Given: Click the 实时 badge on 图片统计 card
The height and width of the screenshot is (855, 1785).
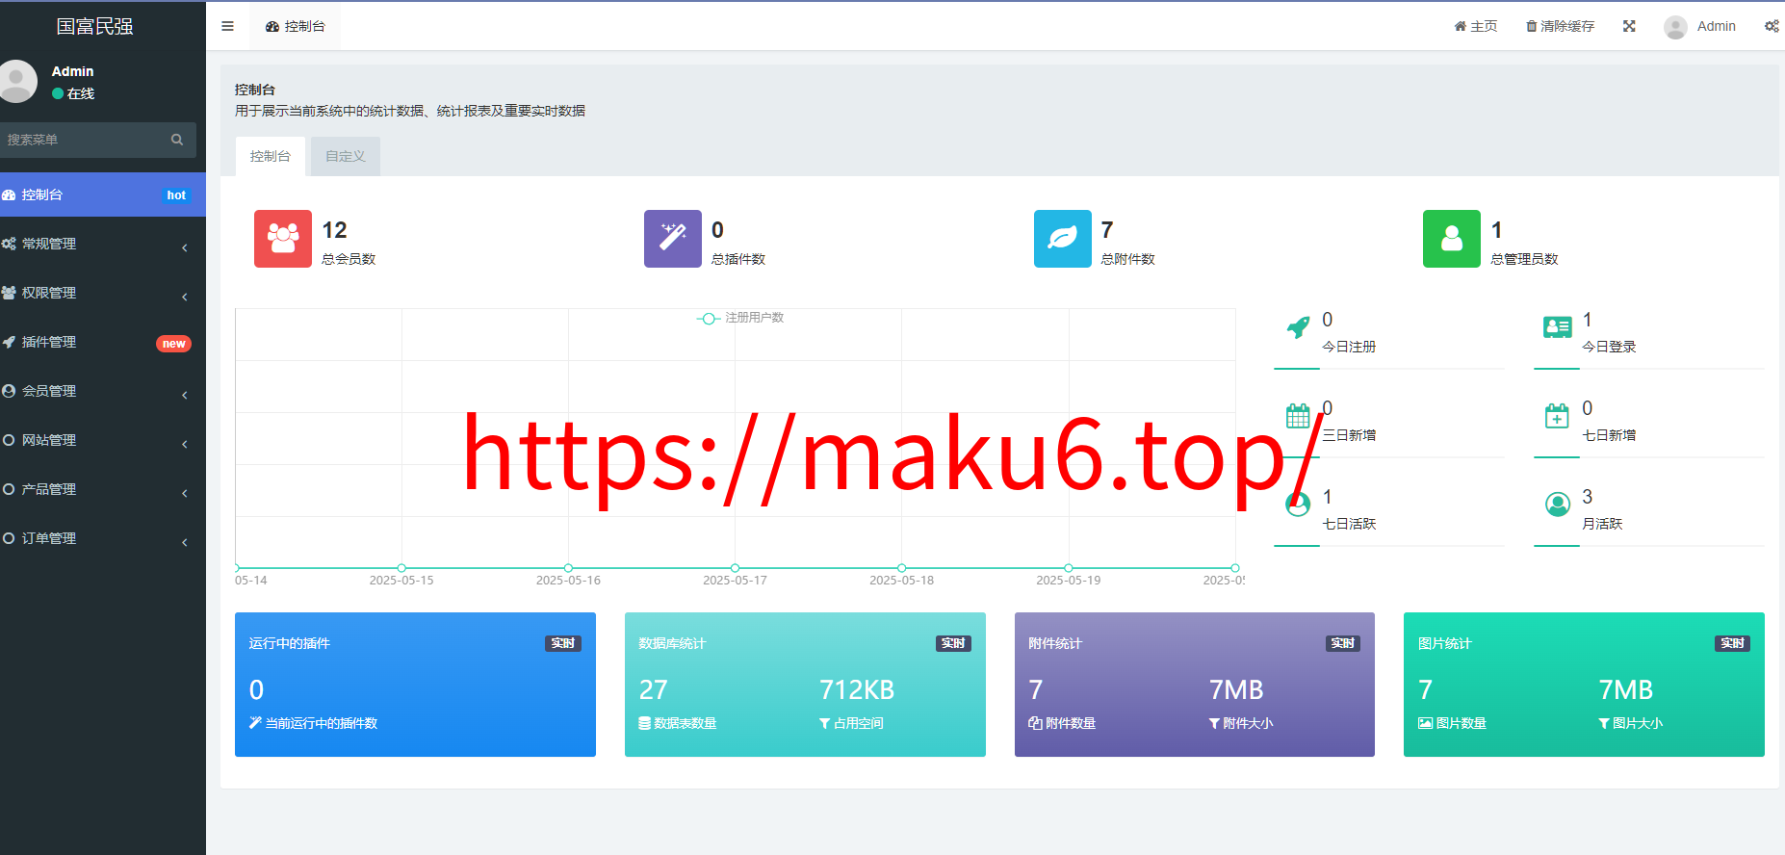Looking at the screenshot, I should click(x=1733, y=643).
